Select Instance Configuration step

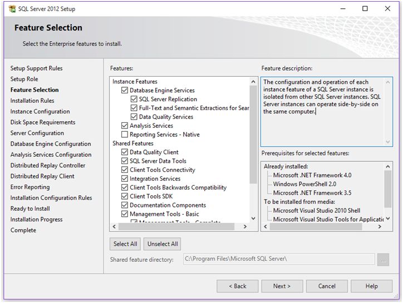point(40,111)
